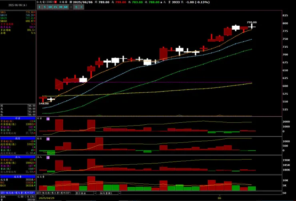Click the high price 799.00 in header
The width and height of the screenshot is (296, 201).
pyautogui.click(x=121, y=2)
